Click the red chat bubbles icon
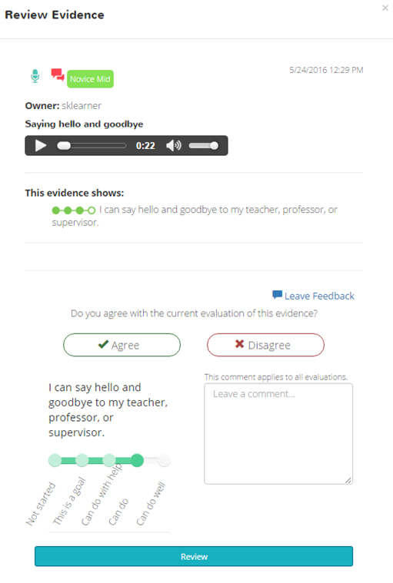The height and width of the screenshot is (583, 393). (x=58, y=75)
